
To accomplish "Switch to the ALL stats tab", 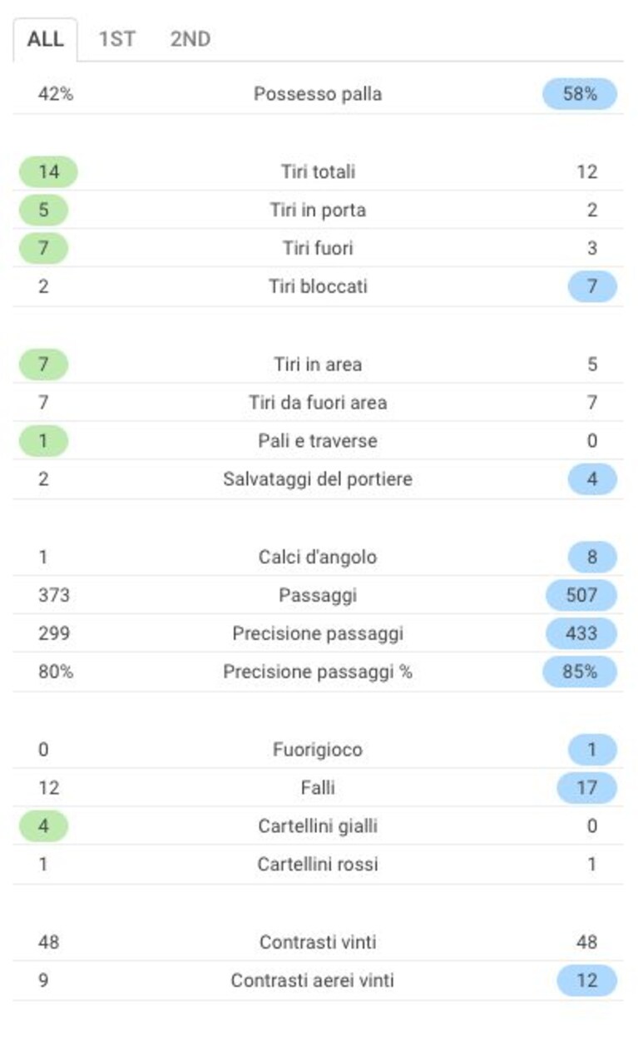I will (45, 39).
